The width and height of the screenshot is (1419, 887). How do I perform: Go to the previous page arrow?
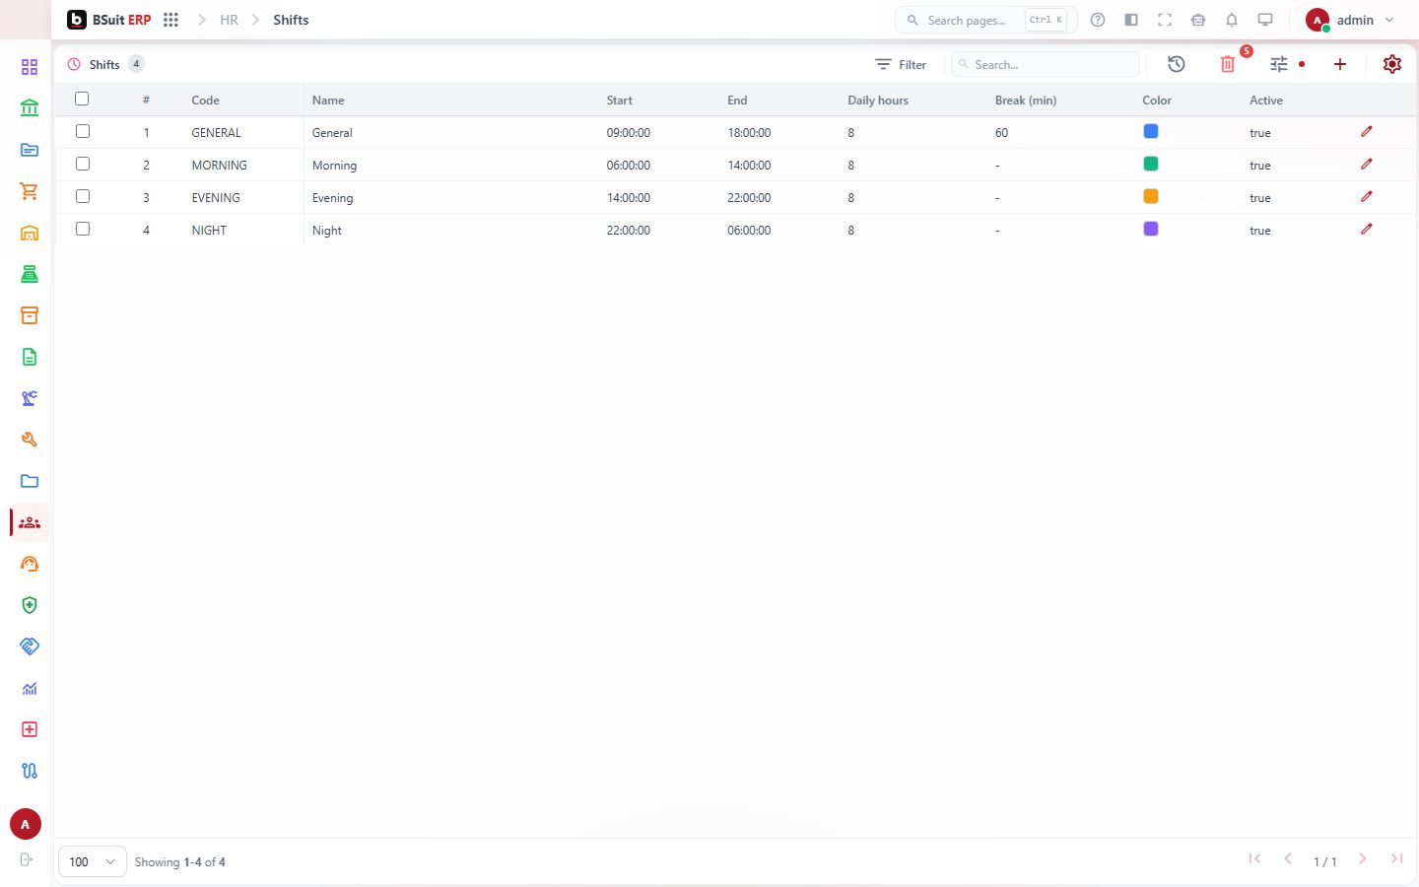tap(1288, 859)
